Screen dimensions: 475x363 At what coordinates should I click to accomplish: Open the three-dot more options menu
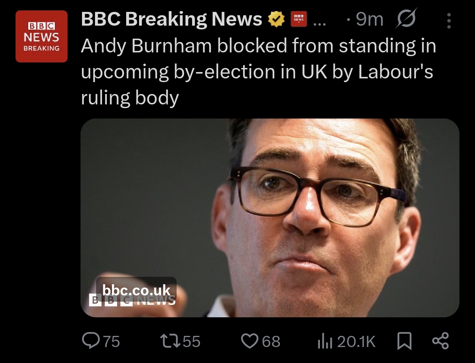(449, 21)
